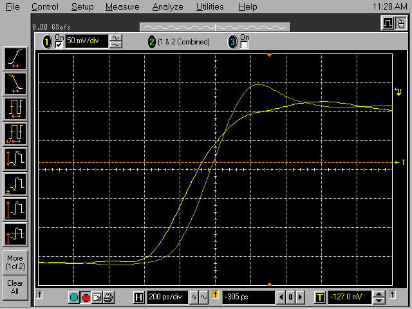Select the peak-to-peak voltage measurement icon
Image resolution: width=412 pixels, height=309 pixels.
[15, 159]
